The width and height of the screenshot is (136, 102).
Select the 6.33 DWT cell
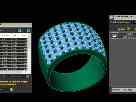pos(16,57)
